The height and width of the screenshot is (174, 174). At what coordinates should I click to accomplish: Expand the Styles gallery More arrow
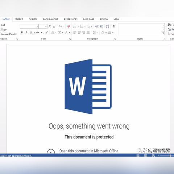[x=163, y=33]
